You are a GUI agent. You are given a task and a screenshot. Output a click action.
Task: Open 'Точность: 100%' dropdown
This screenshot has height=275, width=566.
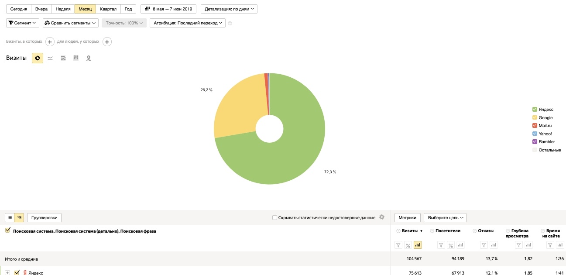point(124,23)
